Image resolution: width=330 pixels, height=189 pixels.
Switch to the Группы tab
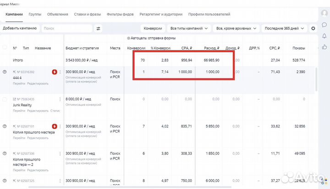click(x=35, y=14)
